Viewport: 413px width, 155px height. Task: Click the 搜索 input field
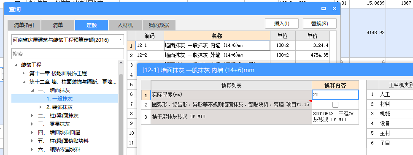pos(67,54)
